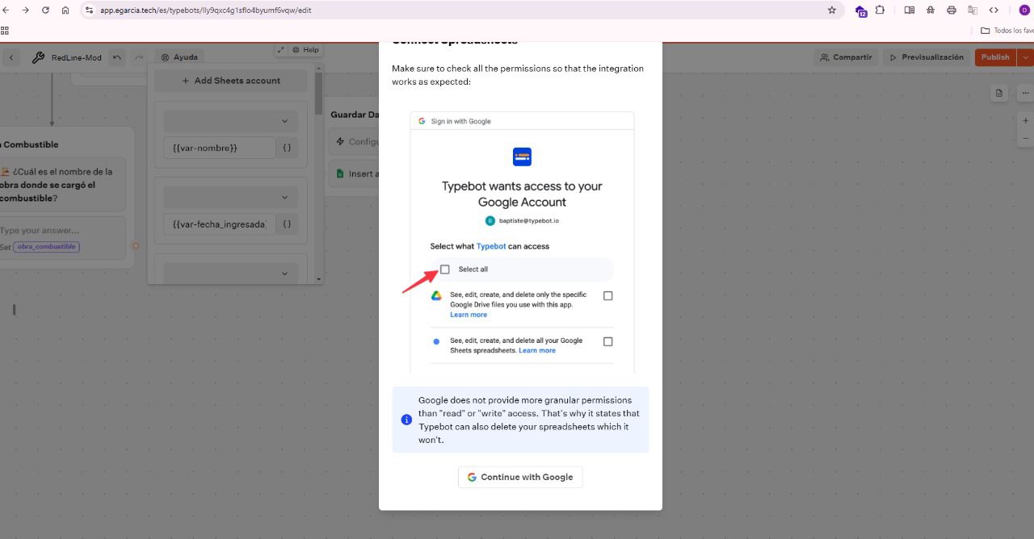Open the Ayuda help menu
1034x539 pixels.
pyautogui.click(x=179, y=57)
